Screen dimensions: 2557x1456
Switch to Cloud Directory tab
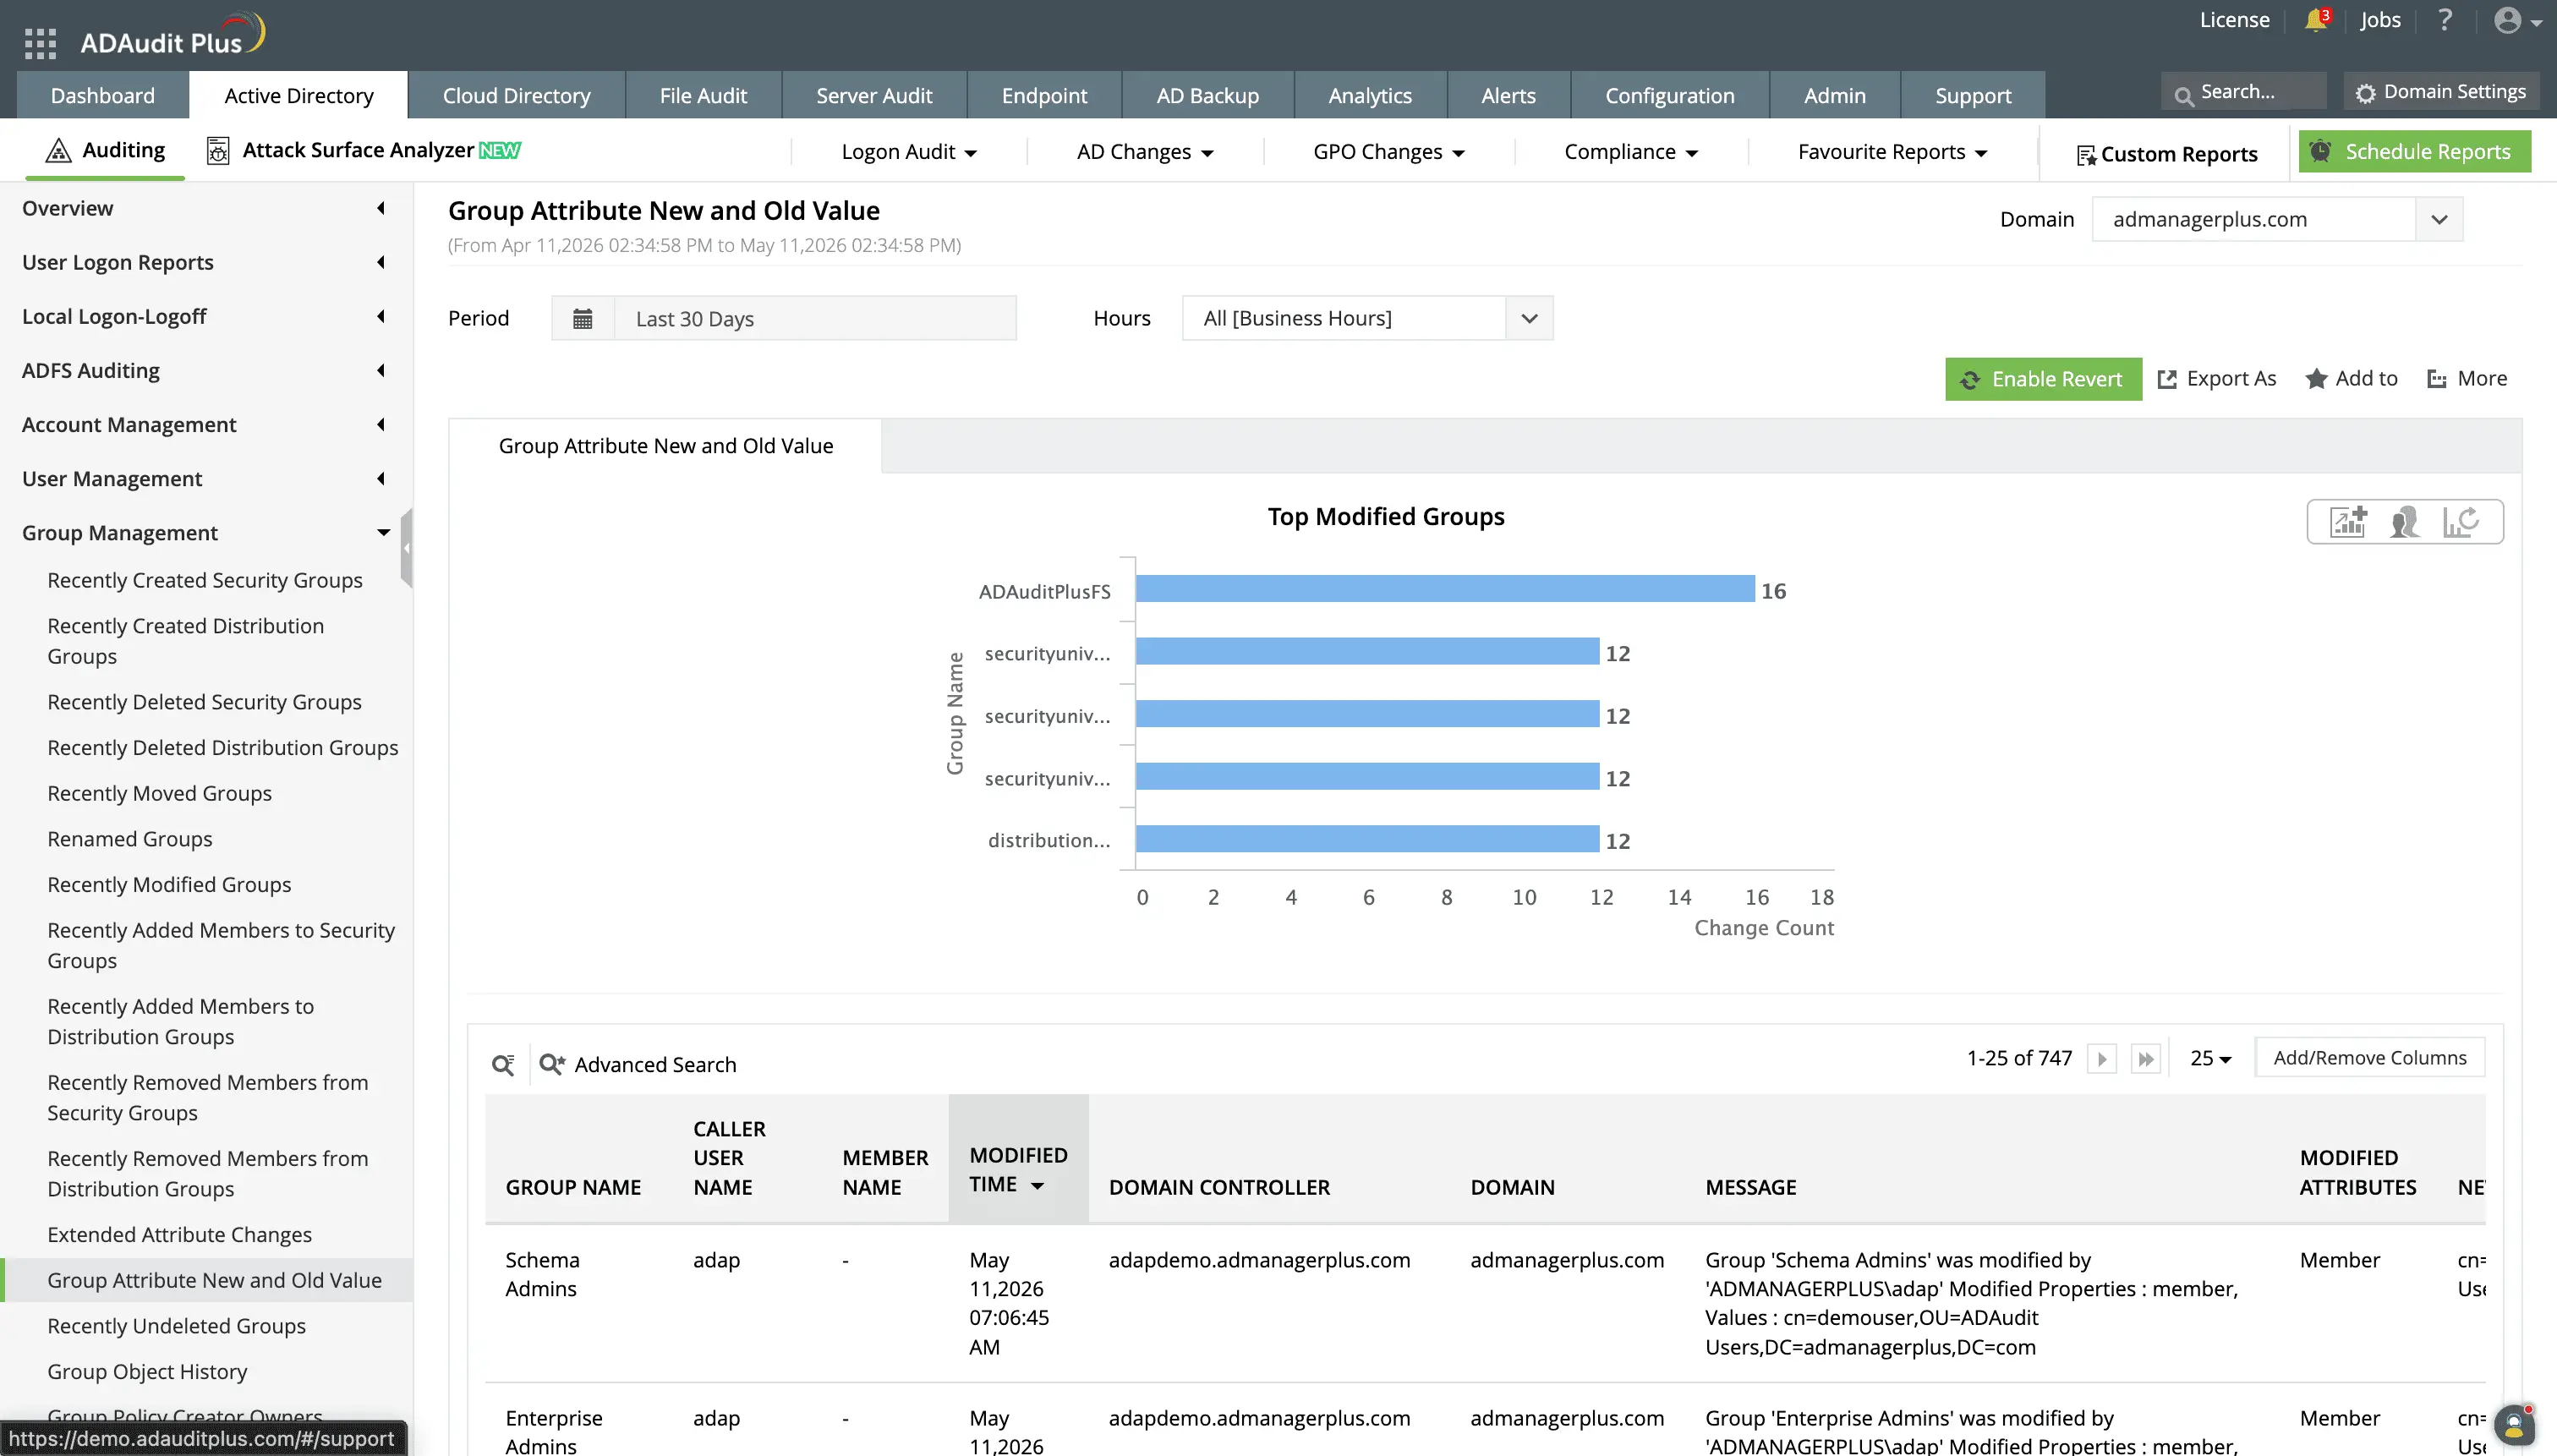pos(516,95)
